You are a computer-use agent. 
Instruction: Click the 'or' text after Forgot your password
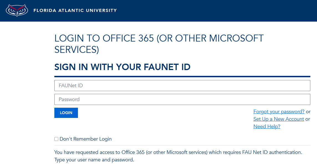[x=308, y=112]
